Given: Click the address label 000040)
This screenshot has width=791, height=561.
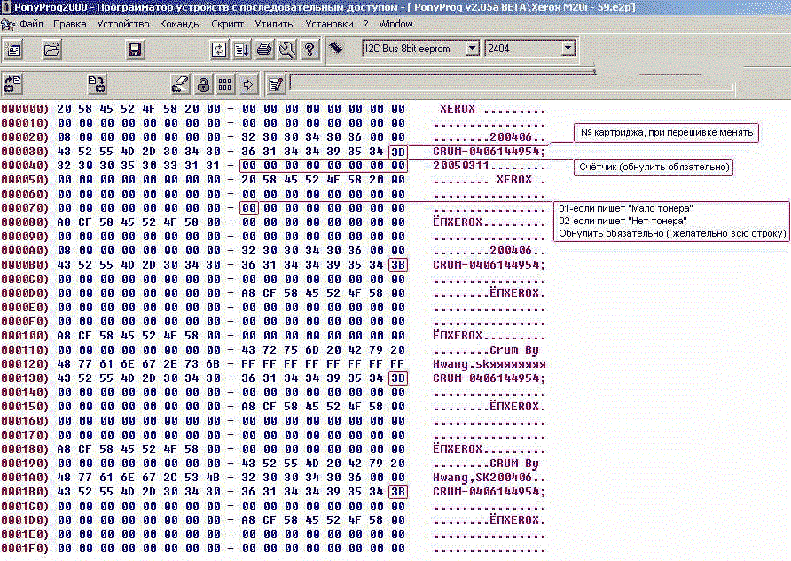Looking at the screenshot, I should tap(25, 166).
